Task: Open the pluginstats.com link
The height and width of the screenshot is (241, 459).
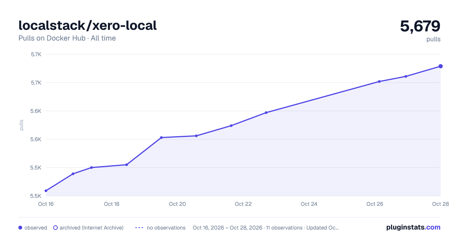Action: pyautogui.click(x=413, y=227)
